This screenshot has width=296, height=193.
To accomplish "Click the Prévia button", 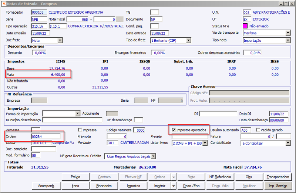I will point(75,177).
